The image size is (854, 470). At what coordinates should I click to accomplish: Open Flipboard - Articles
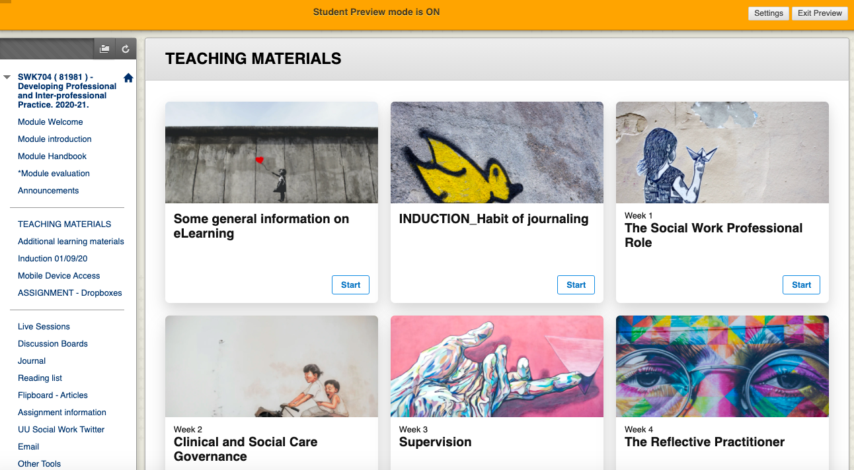point(53,395)
